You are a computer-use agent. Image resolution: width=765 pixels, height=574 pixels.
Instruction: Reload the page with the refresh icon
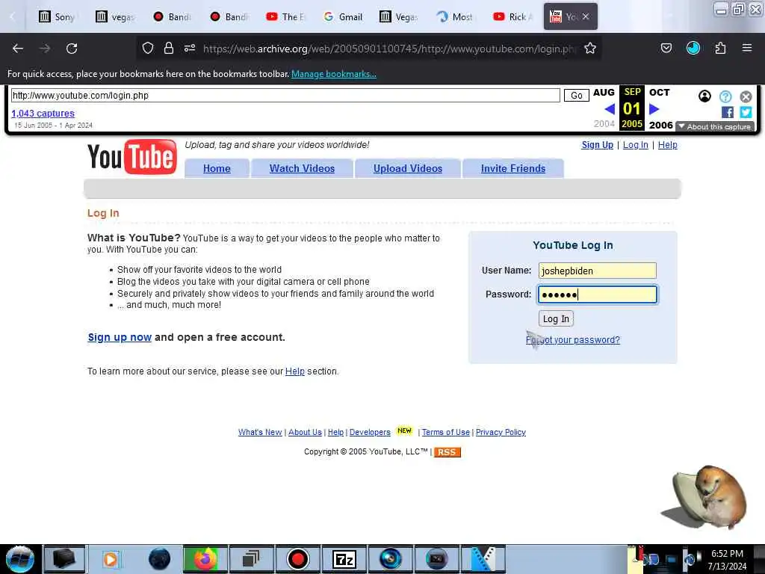[72, 49]
